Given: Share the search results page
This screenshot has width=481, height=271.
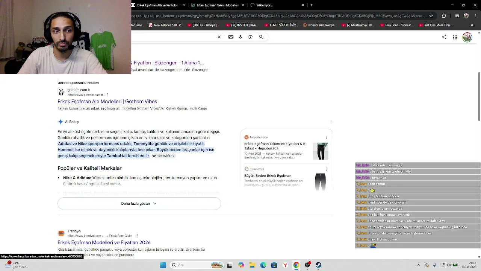Looking at the screenshot, I should (444, 37).
